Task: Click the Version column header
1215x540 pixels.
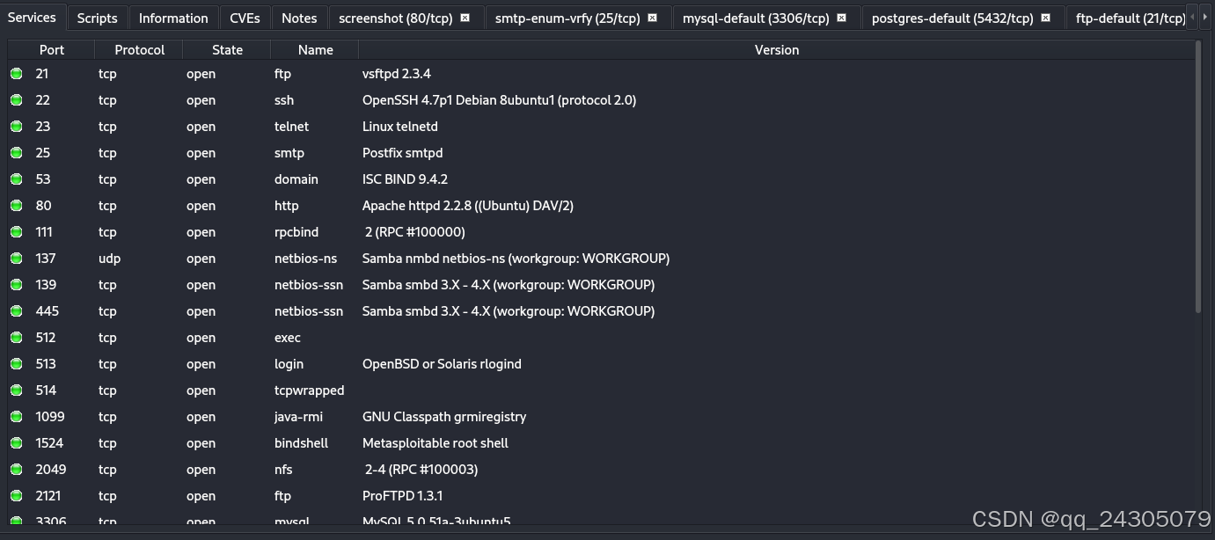Action: point(777,50)
